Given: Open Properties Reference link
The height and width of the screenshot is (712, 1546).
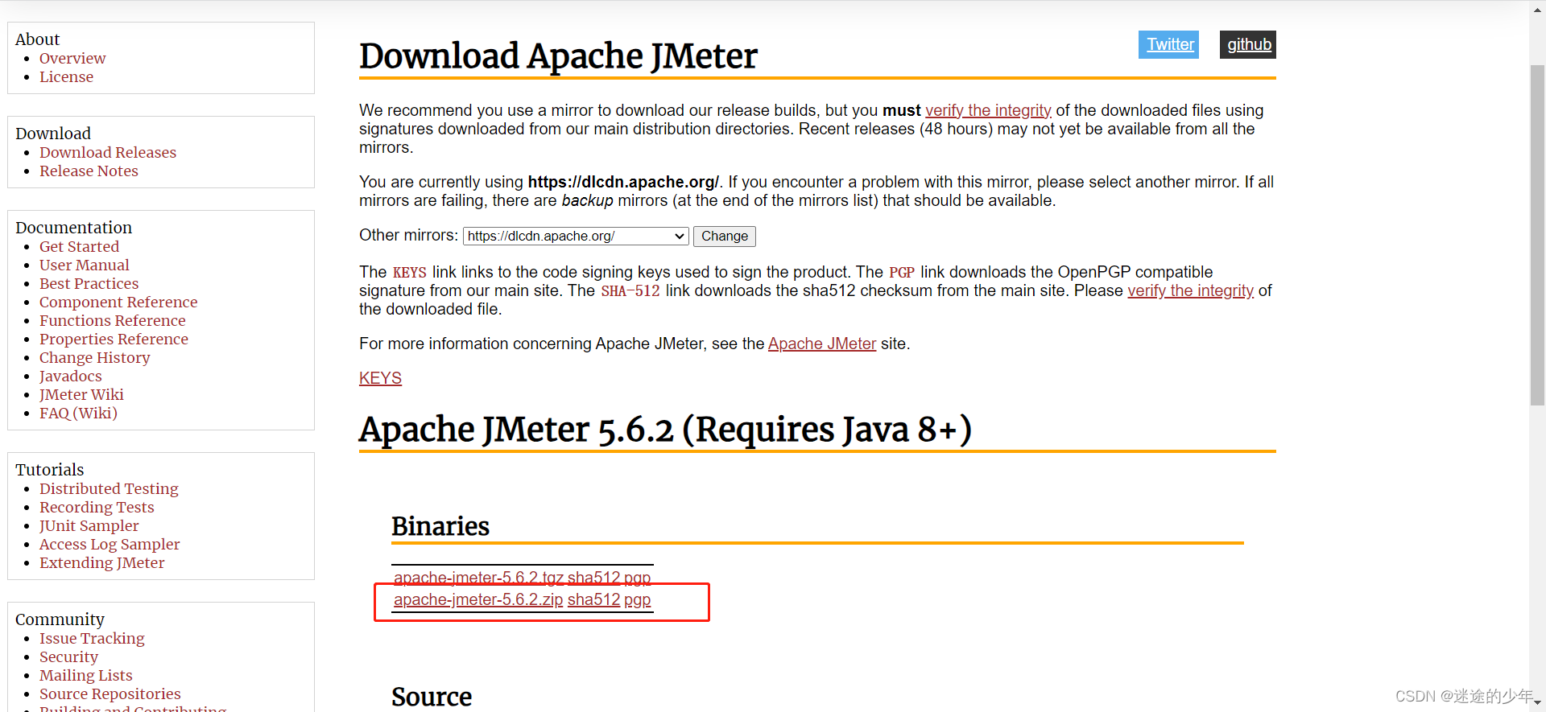Looking at the screenshot, I should click(114, 339).
